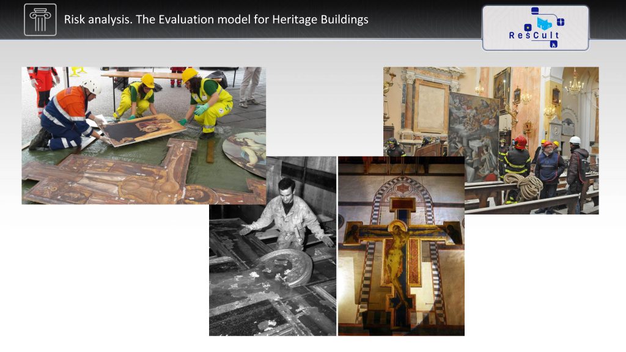Click the light blue building icon in logo
Screen dimensions: 626x352
point(543,24)
